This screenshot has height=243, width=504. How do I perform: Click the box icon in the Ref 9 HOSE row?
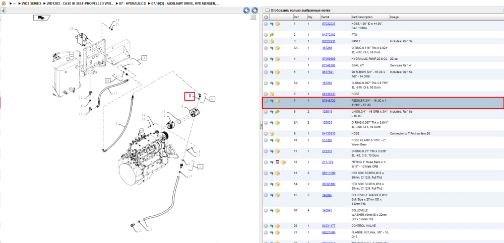click(272, 133)
